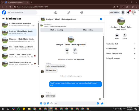Choose a GIF icon
Viewport: 139px width, 111px height.
(51, 104)
